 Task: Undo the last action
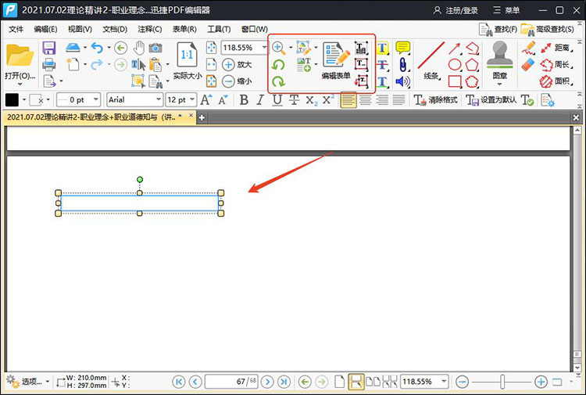tap(97, 48)
